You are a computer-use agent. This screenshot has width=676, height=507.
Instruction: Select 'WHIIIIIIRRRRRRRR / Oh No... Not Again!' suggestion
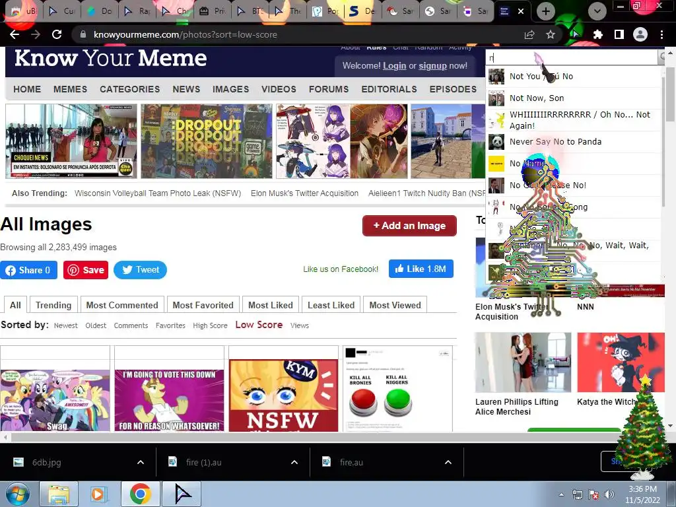(573, 120)
